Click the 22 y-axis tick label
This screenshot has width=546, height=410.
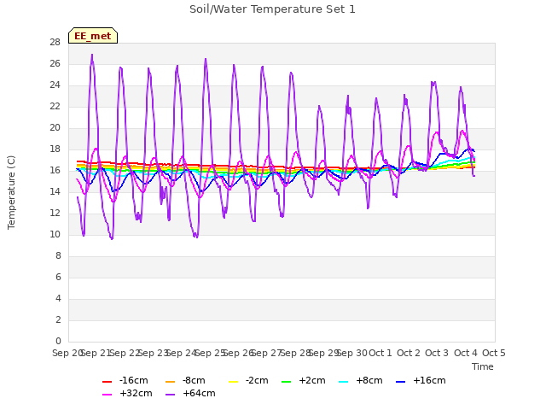[x=55, y=107]
